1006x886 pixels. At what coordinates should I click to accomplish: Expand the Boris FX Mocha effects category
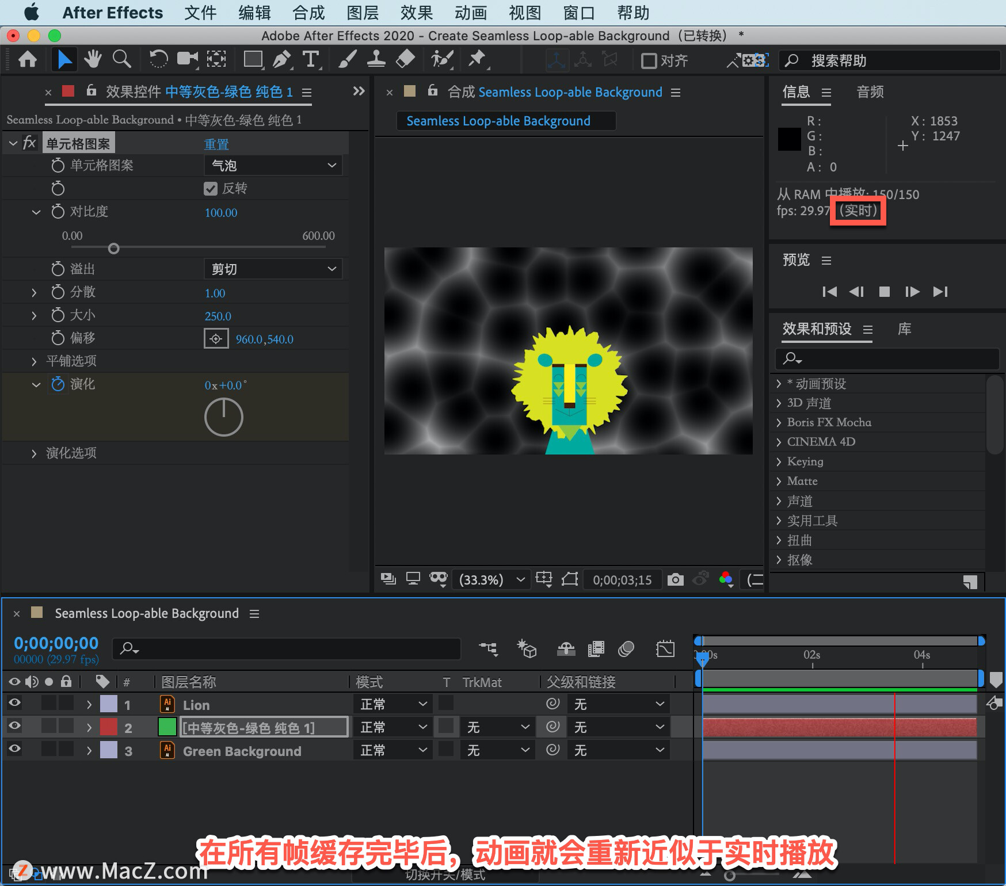point(779,422)
